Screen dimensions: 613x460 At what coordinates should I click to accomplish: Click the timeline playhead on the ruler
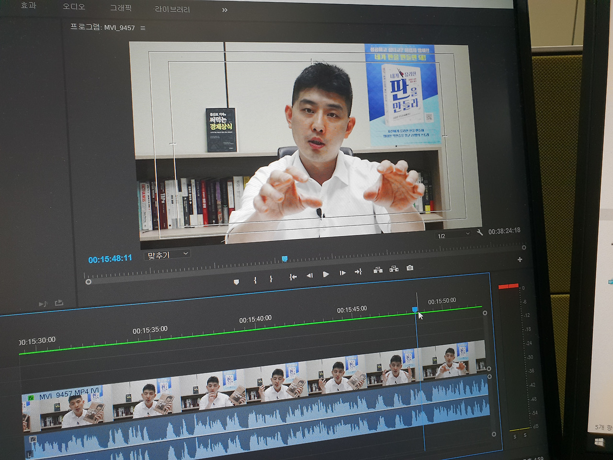pyautogui.click(x=415, y=310)
